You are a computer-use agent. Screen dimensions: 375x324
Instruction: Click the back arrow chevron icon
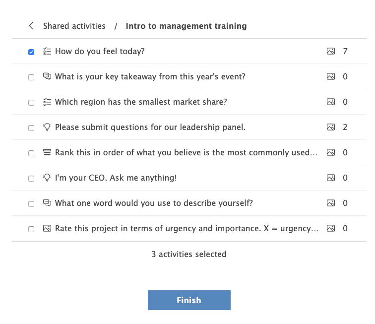click(31, 26)
